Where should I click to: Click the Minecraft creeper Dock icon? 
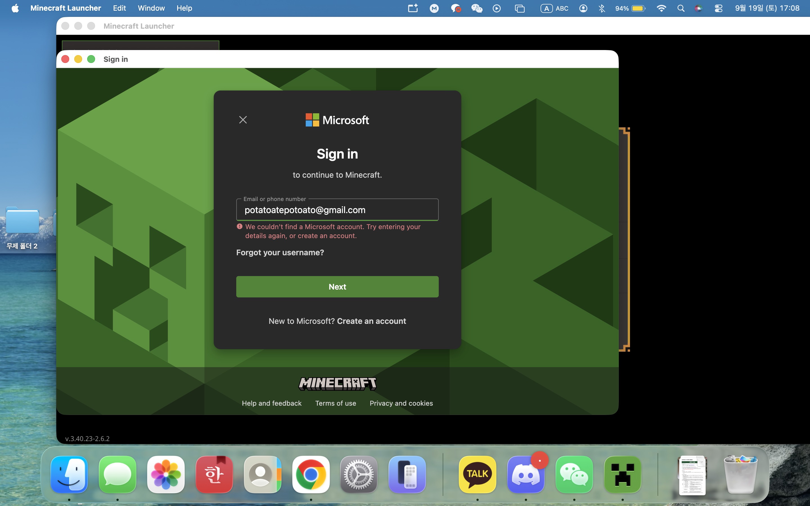pyautogui.click(x=623, y=474)
